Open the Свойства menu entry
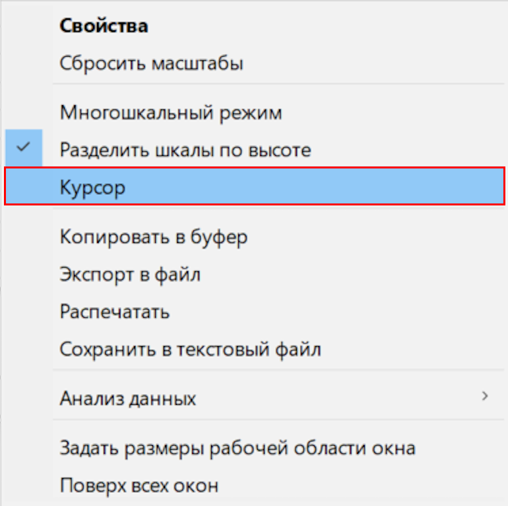 point(104,26)
